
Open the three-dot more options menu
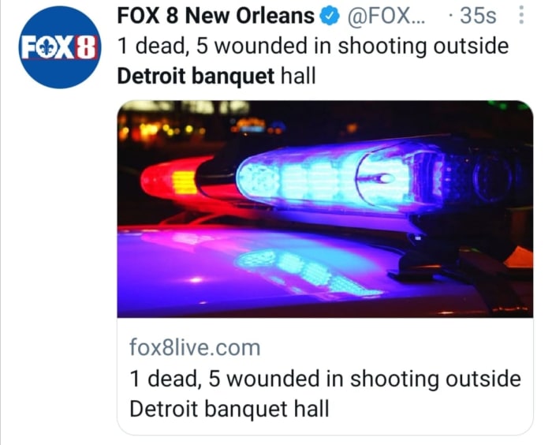pos(522,16)
